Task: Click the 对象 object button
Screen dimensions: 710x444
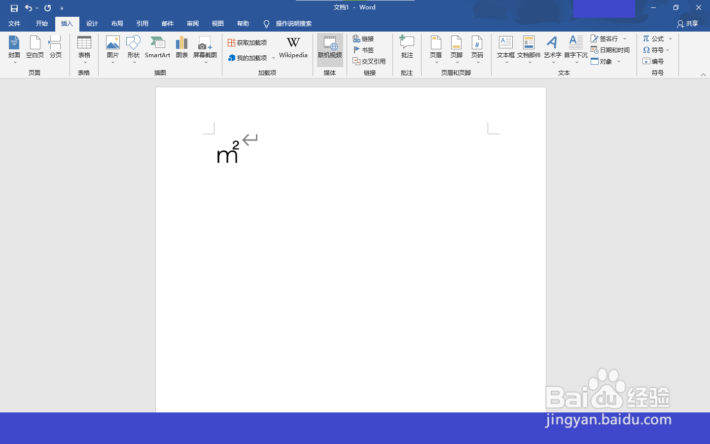Action: click(x=602, y=61)
